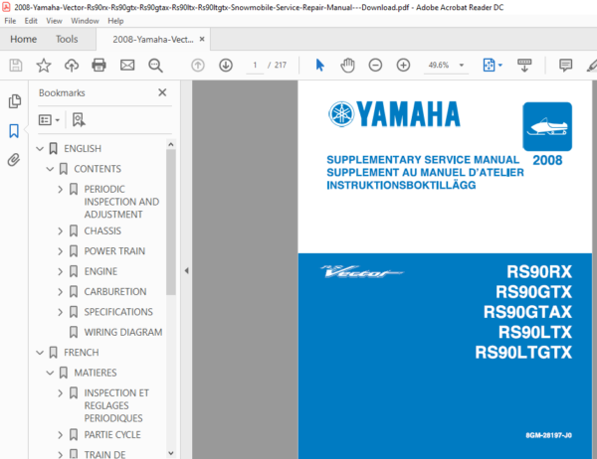This screenshot has width=597, height=459.
Task: Click the bookmarks panel scrollbar thumb
Action: click(170, 223)
